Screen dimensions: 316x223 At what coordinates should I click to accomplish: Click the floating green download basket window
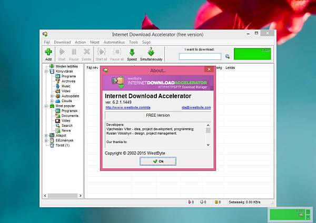pyautogui.click(x=290, y=215)
